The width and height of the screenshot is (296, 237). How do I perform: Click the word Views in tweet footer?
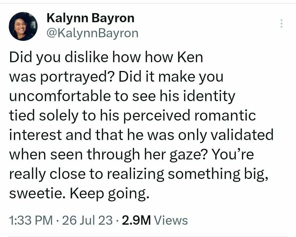[171, 220]
